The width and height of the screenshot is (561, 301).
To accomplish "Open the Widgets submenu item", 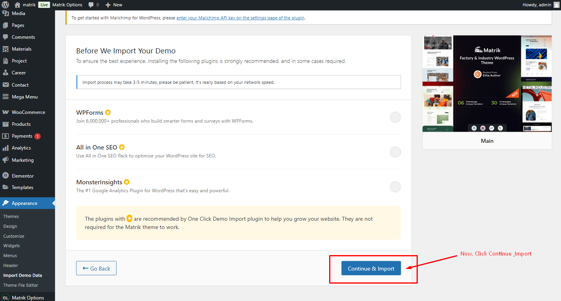I will 11,246.
